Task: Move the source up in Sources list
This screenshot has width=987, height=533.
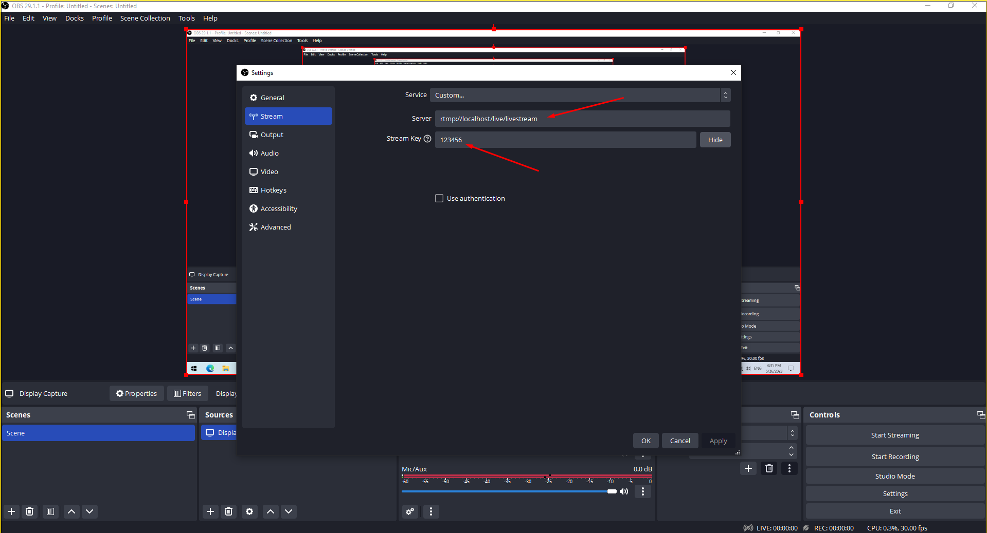Action: tap(271, 511)
